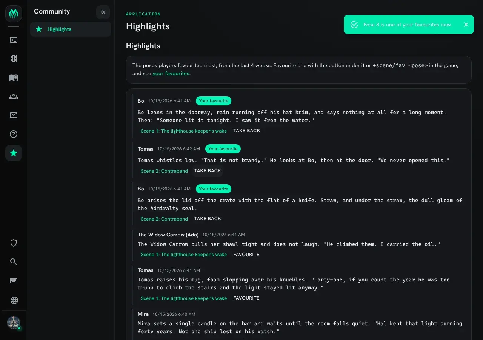Click 'Your favourite' badge on Bo's 6:41 doorway pose

click(x=214, y=101)
